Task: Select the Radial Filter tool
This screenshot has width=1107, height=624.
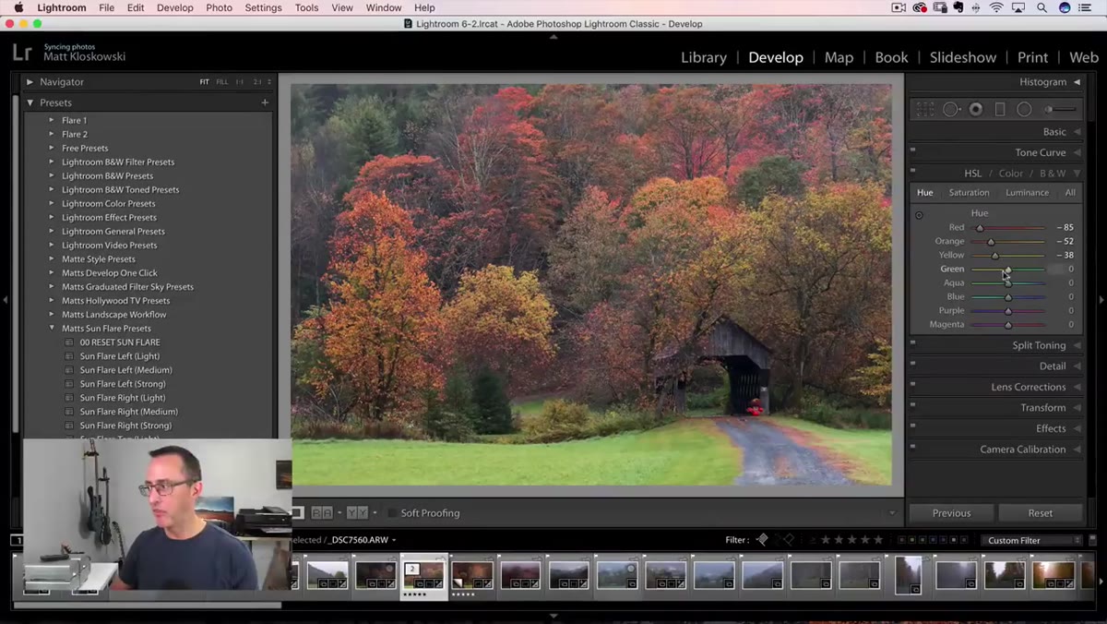Action: [x=1024, y=109]
